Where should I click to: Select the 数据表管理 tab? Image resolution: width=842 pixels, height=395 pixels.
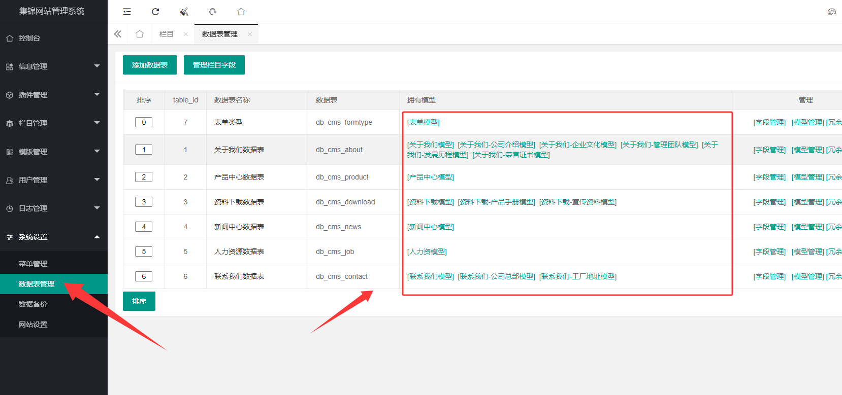(x=220, y=34)
